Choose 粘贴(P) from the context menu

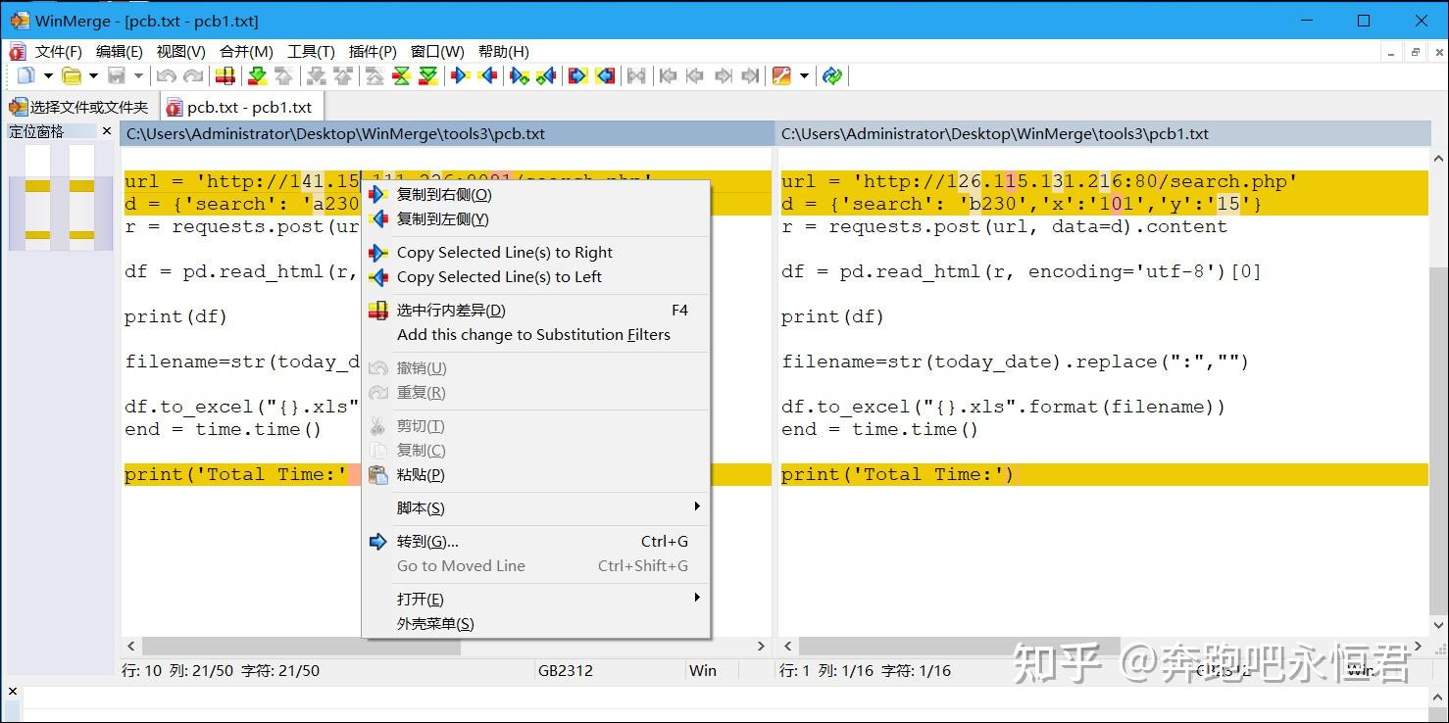[x=536, y=475]
